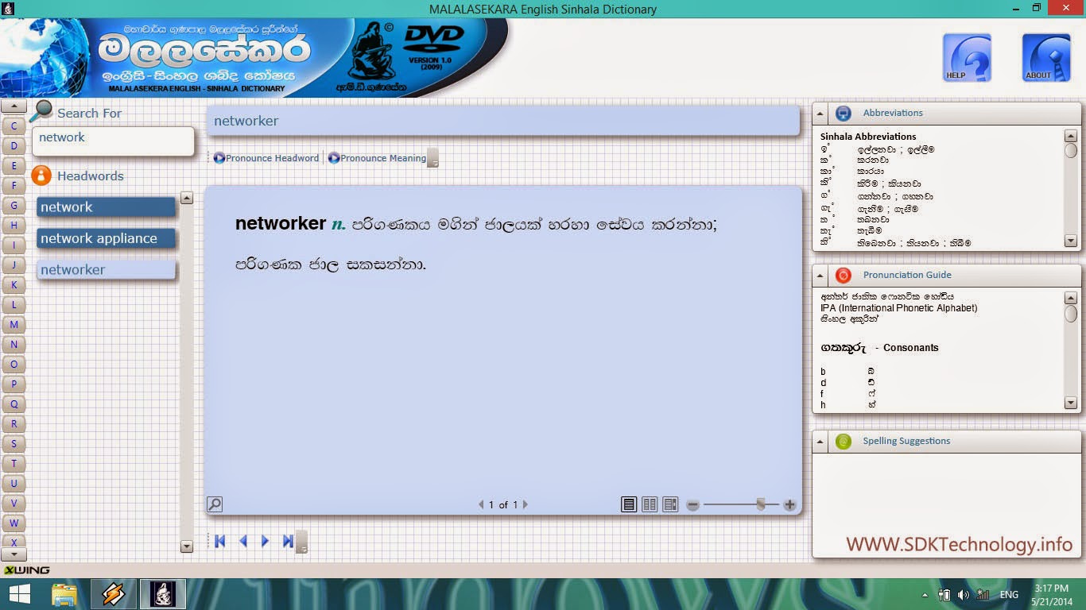1086x610 pixels.
Task: Jump to letter K
Action: point(14,285)
